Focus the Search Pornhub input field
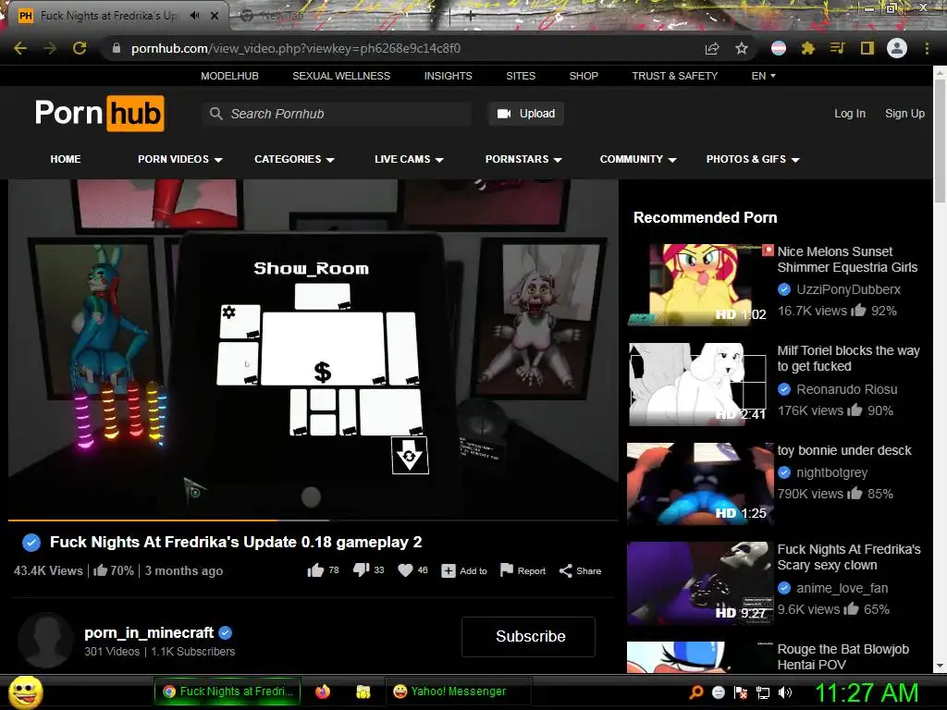 [x=337, y=114]
